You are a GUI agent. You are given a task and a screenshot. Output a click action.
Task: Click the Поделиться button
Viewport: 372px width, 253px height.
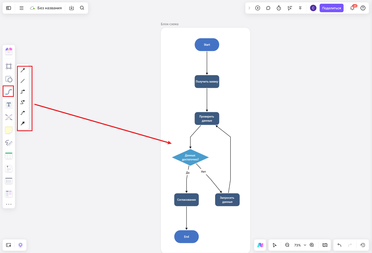332,8
